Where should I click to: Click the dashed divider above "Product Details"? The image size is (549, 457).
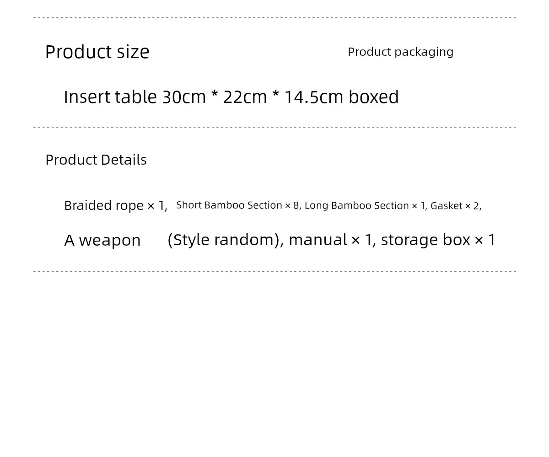click(274, 127)
